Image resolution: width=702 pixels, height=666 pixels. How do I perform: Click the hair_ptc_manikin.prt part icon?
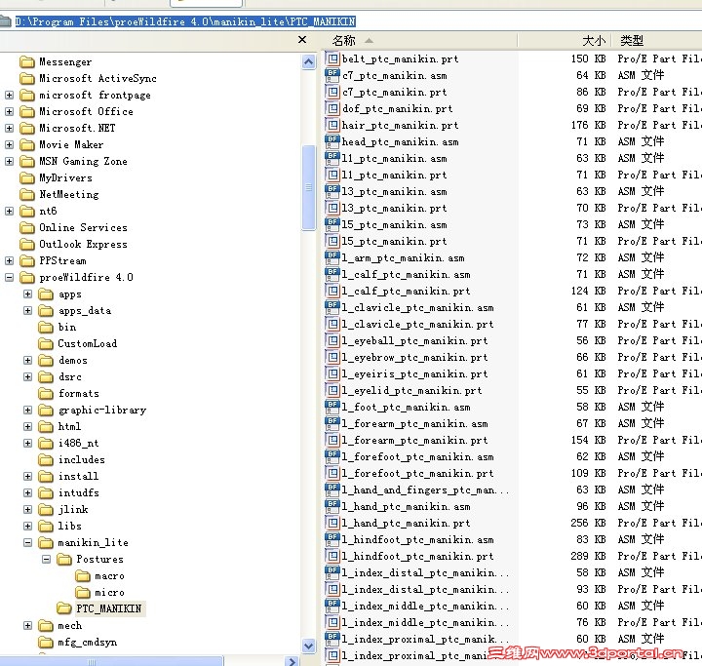pos(332,125)
